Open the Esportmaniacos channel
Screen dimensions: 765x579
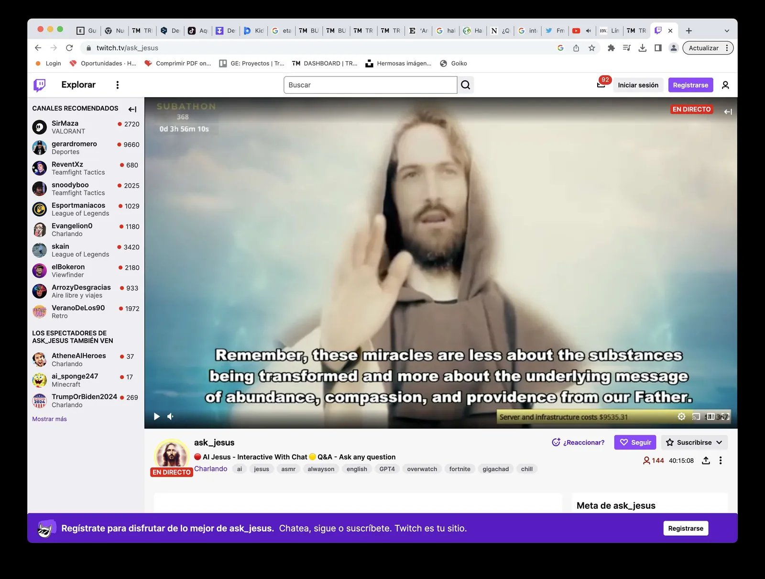point(86,209)
